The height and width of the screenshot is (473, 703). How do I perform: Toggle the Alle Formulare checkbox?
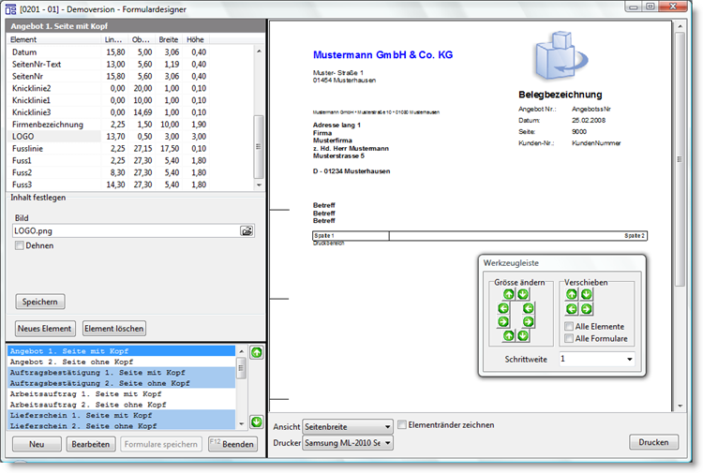(567, 338)
